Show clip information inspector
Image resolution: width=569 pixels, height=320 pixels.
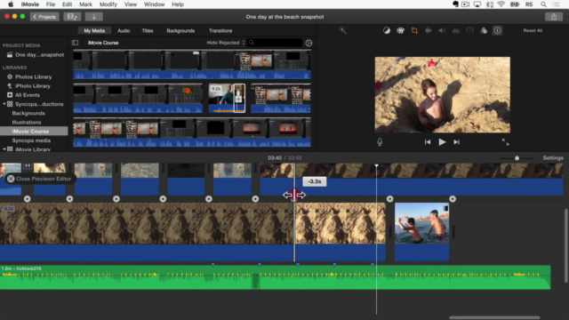pos(498,30)
